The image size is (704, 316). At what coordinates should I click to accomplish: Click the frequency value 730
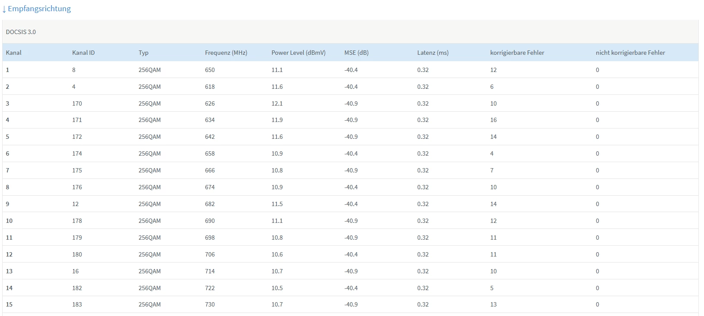coord(210,304)
